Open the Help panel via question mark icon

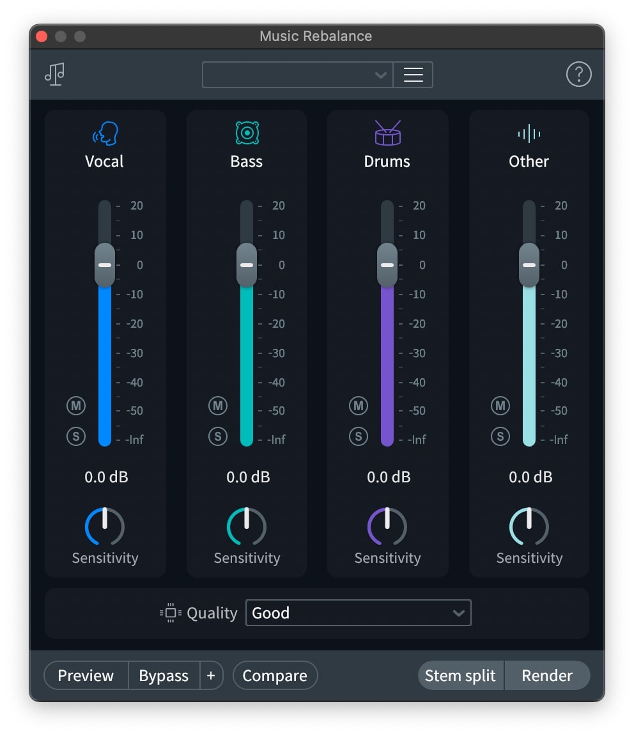click(579, 74)
